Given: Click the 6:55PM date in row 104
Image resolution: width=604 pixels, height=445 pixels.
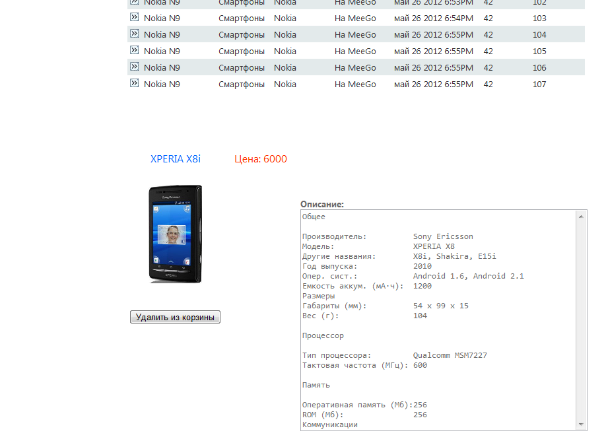Looking at the screenshot, I should 434,35.
